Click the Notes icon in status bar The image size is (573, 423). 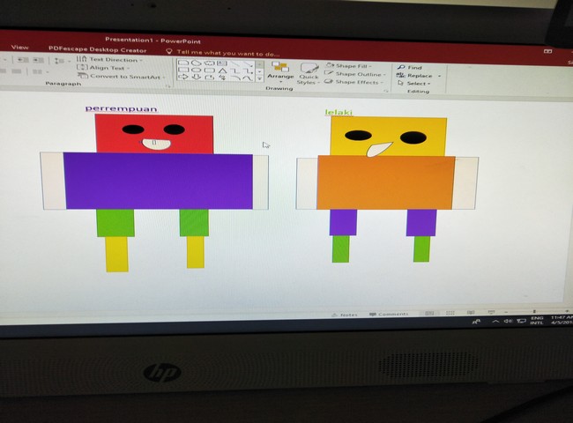click(345, 314)
